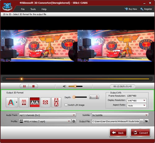Screen dimensions: 155x143
Task: Open the output folder icon
Action: (146, 121)
